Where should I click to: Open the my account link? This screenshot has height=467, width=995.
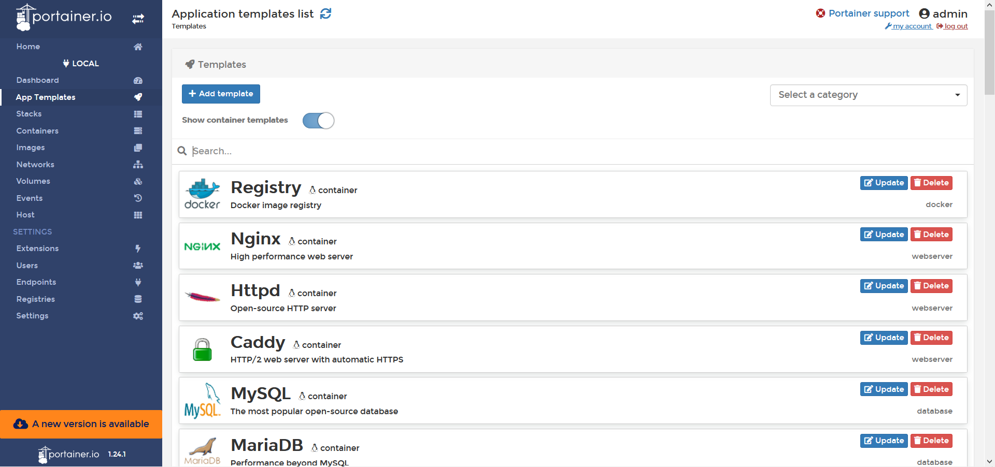908,26
